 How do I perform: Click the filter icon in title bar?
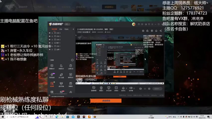click(x=149, y=24)
